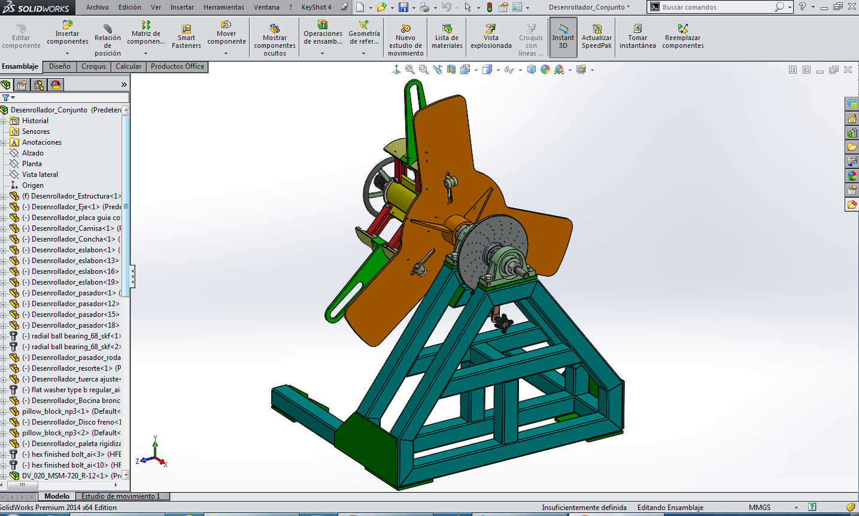Select Planta plane in tree

[x=32, y=164]
